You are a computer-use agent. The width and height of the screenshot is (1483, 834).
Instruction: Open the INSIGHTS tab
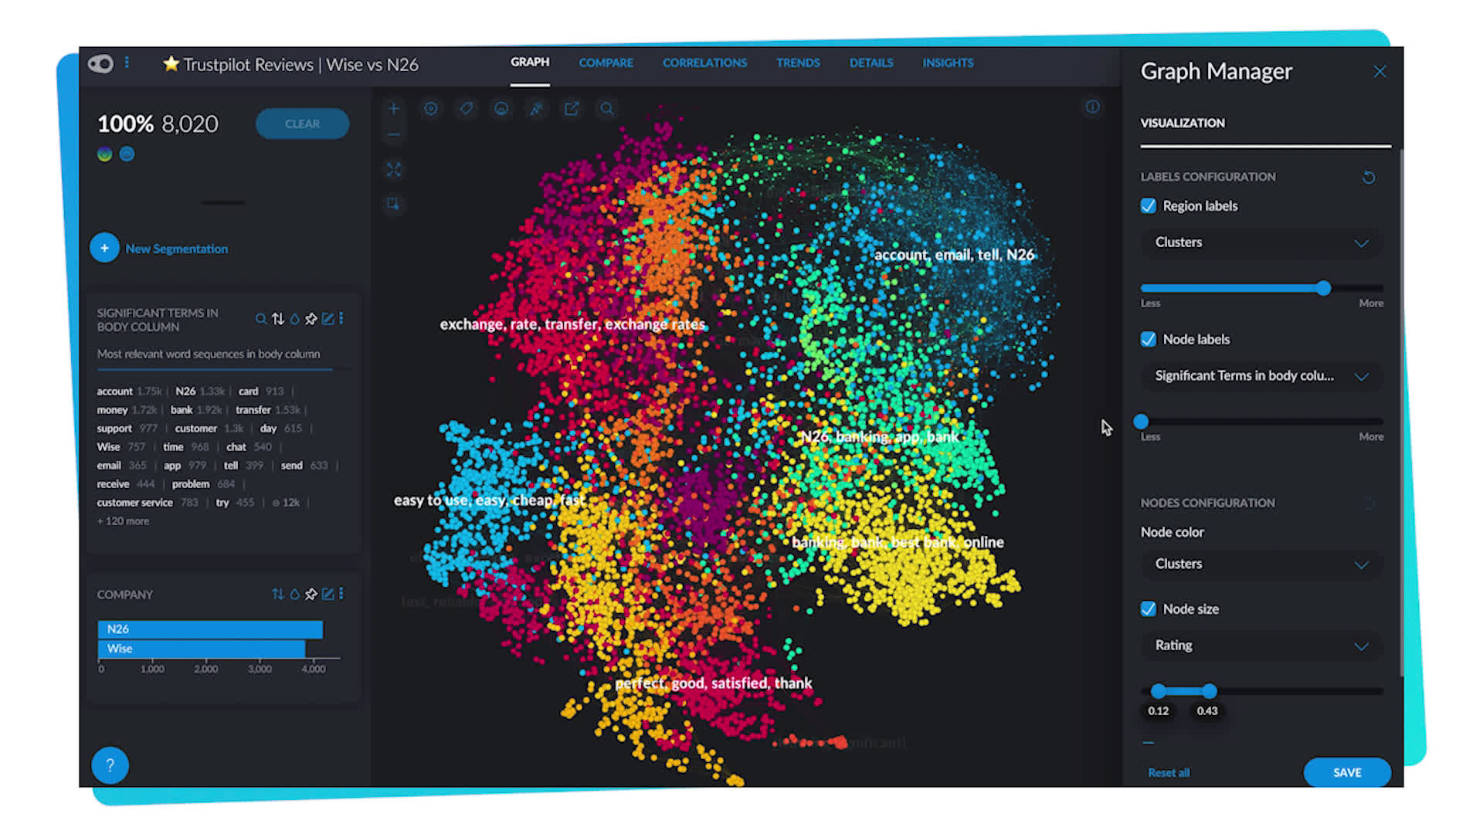(x=948, y=63)
